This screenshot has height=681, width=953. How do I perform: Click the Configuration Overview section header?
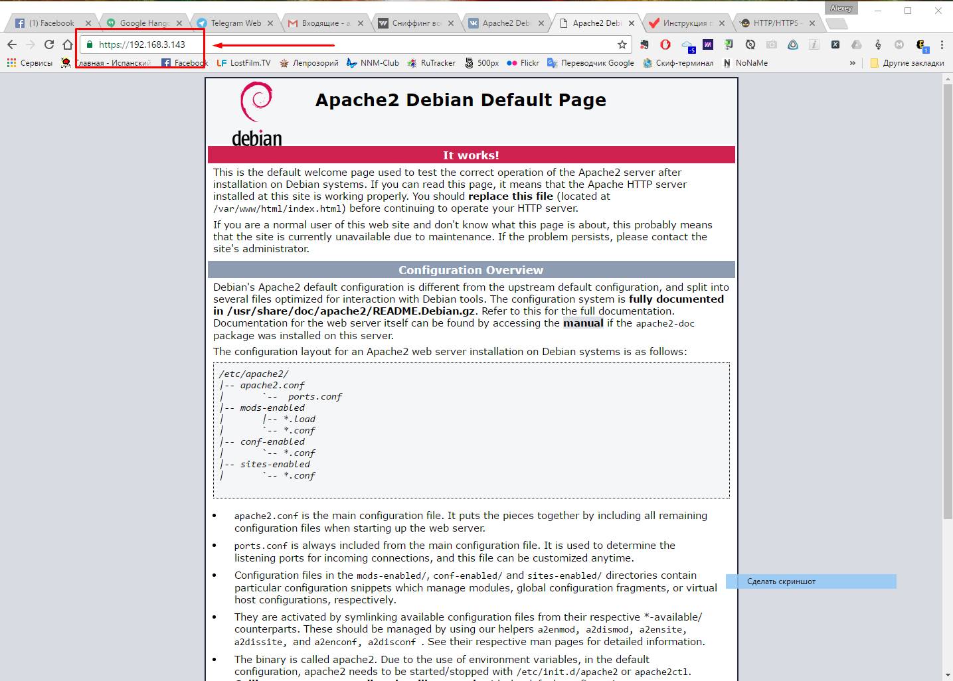tap(471, 269)
